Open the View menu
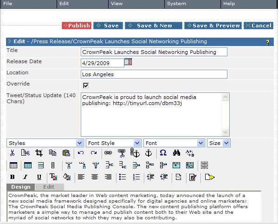 [x=136, y=4]
